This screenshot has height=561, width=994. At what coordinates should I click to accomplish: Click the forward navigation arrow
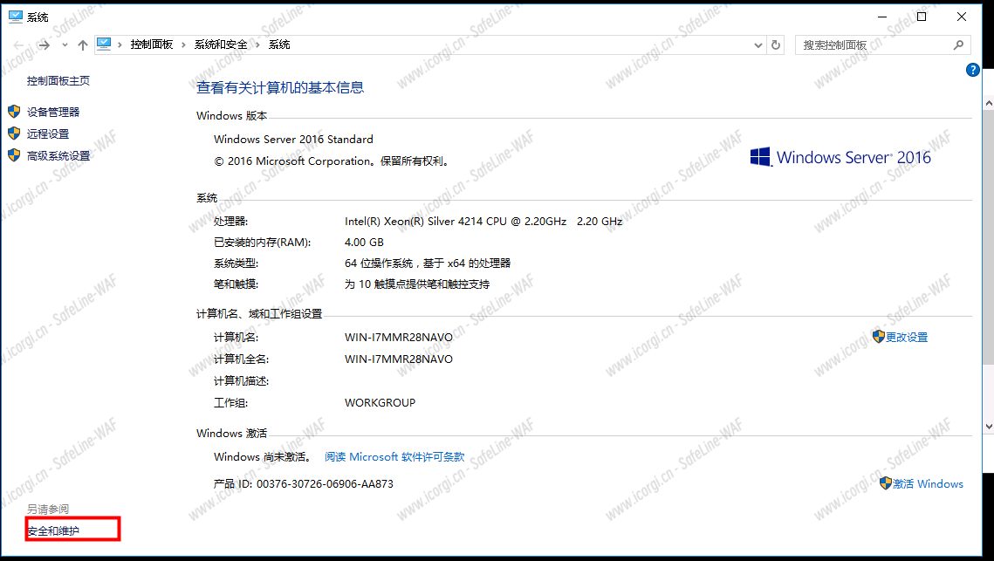(x=44, y=45)
